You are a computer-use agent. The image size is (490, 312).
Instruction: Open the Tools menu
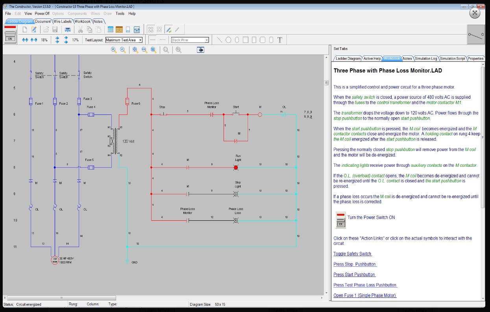(120, 13)
